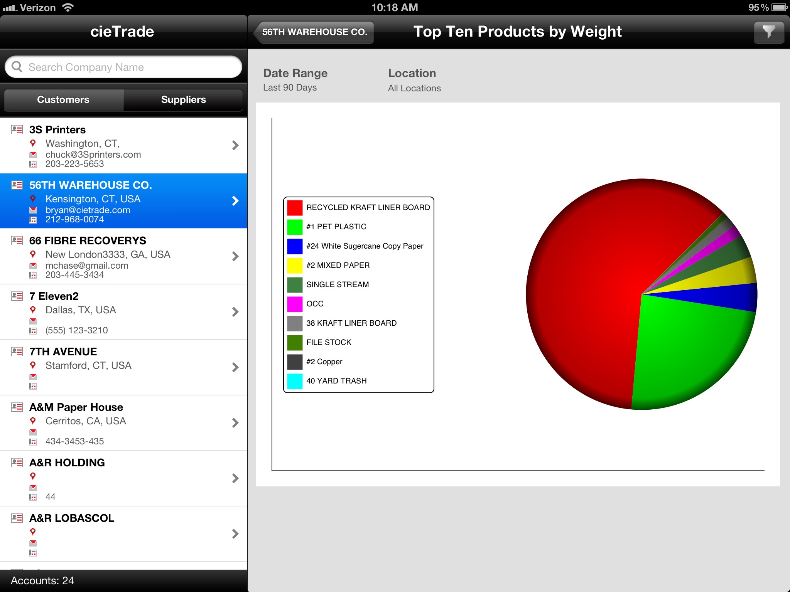Click 7 Eleven2 contact card icon
790x592 pixels.
click(17, 296)
